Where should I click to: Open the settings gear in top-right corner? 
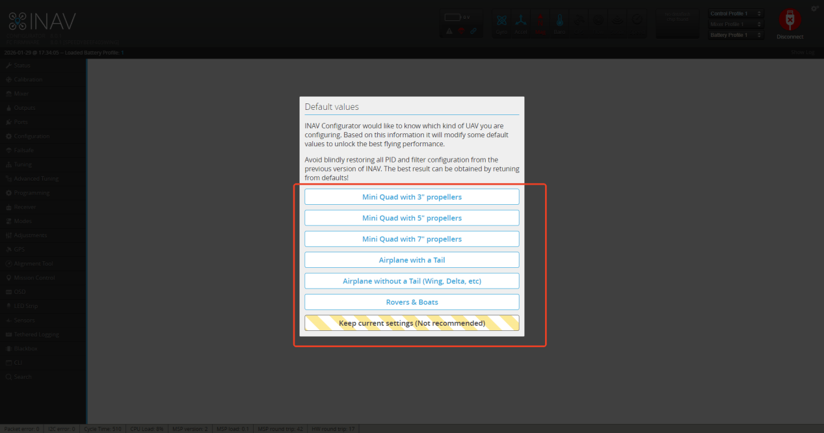coord(814,8)
